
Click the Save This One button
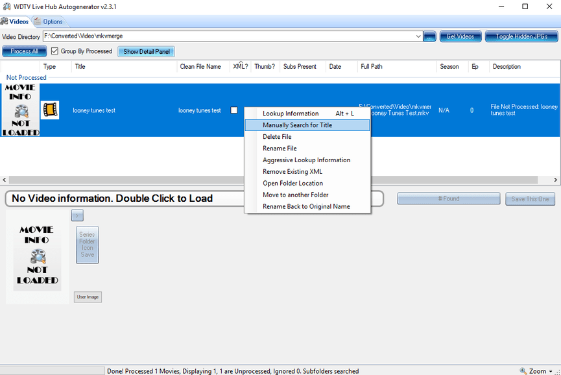click(530, 199)
